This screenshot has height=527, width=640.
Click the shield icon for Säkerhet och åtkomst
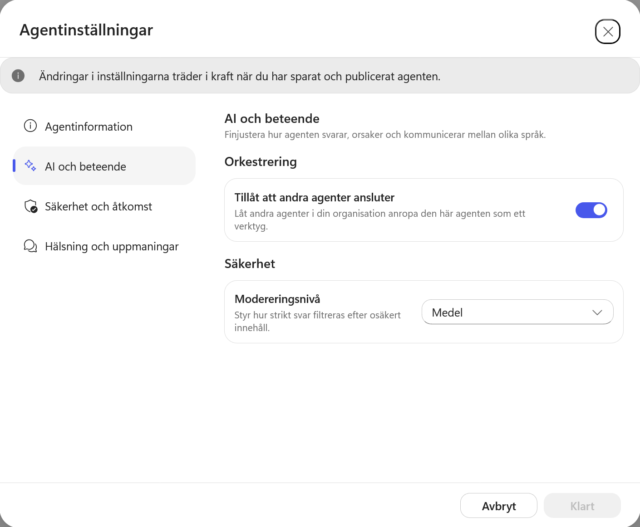click(30, 206)
